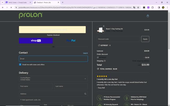This screenshot has width=170, height=106.
Task: Open the shopping bag cart icon
Action: coord(148,16)
